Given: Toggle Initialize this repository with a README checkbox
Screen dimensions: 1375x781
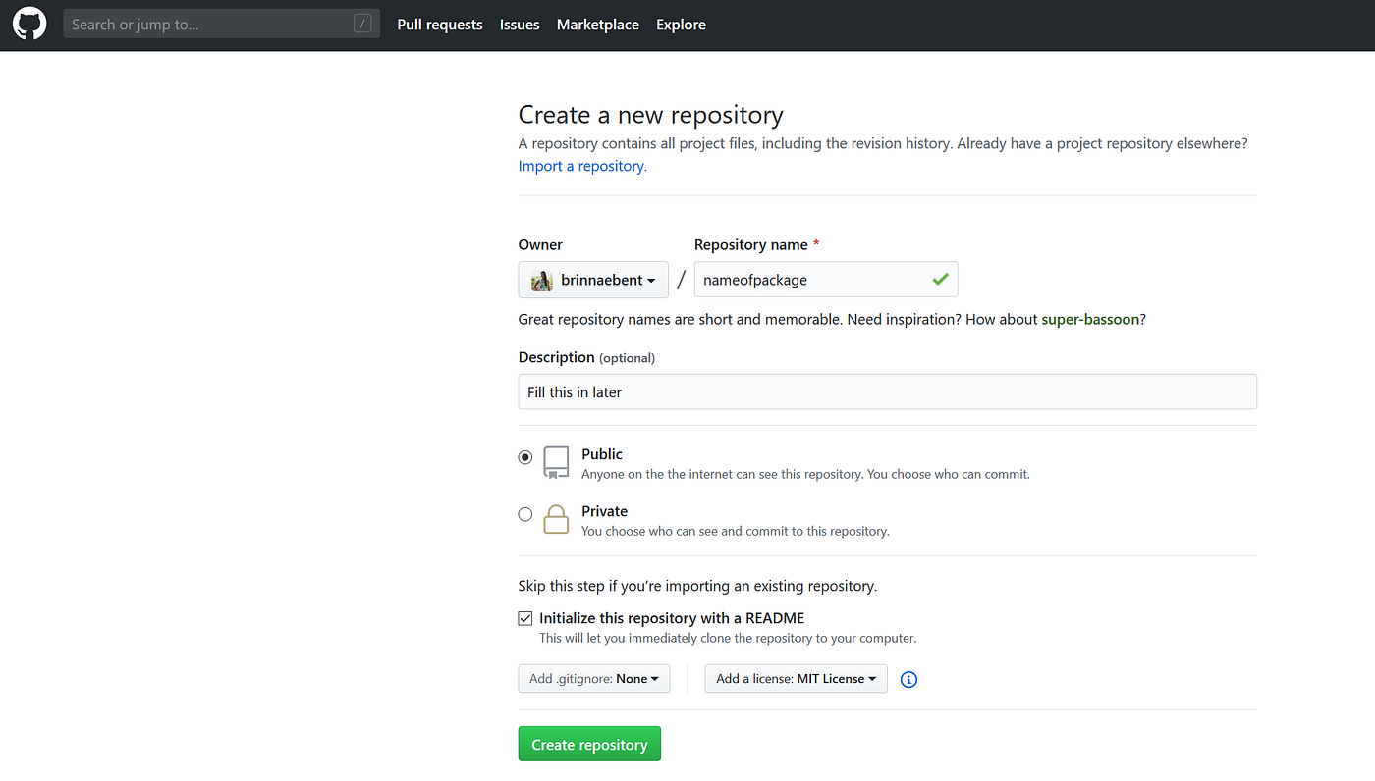Looking at the screenshot, I should [x=525, y=619].
